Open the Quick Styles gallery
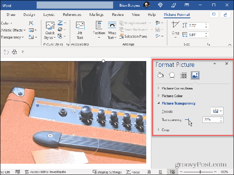Viewport: 234px width, 175px height. coord(50,30)
